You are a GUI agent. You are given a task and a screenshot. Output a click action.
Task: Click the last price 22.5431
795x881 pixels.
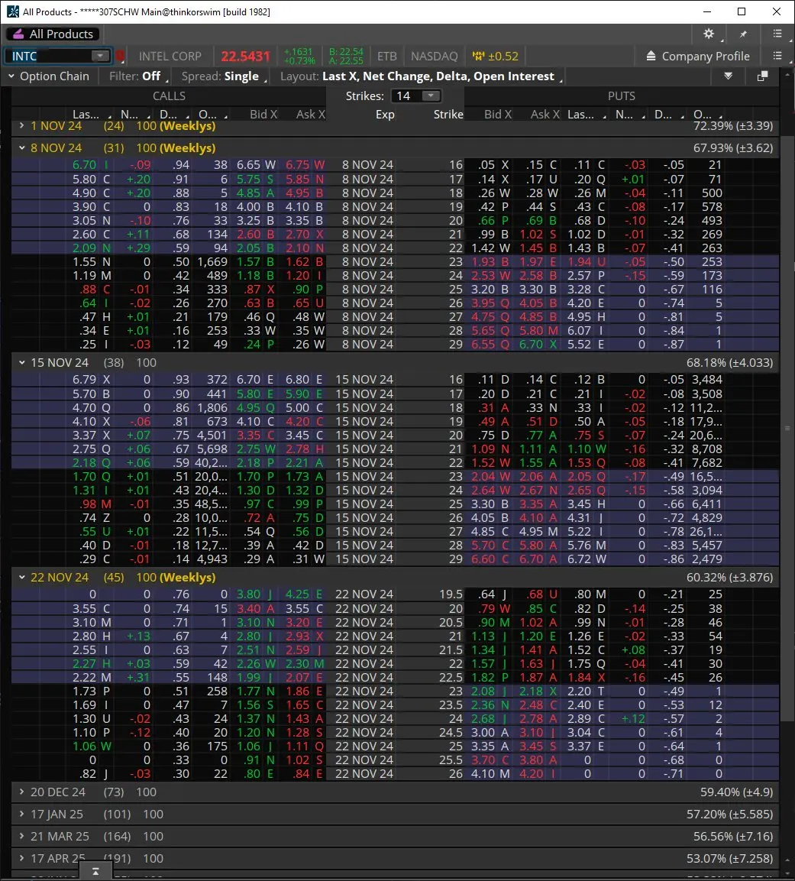(x=245, y=57)
